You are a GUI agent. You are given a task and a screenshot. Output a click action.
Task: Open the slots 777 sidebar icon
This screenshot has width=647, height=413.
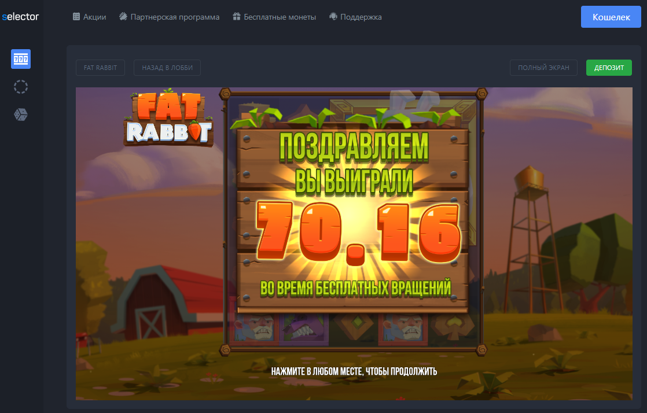coord(21,59)
